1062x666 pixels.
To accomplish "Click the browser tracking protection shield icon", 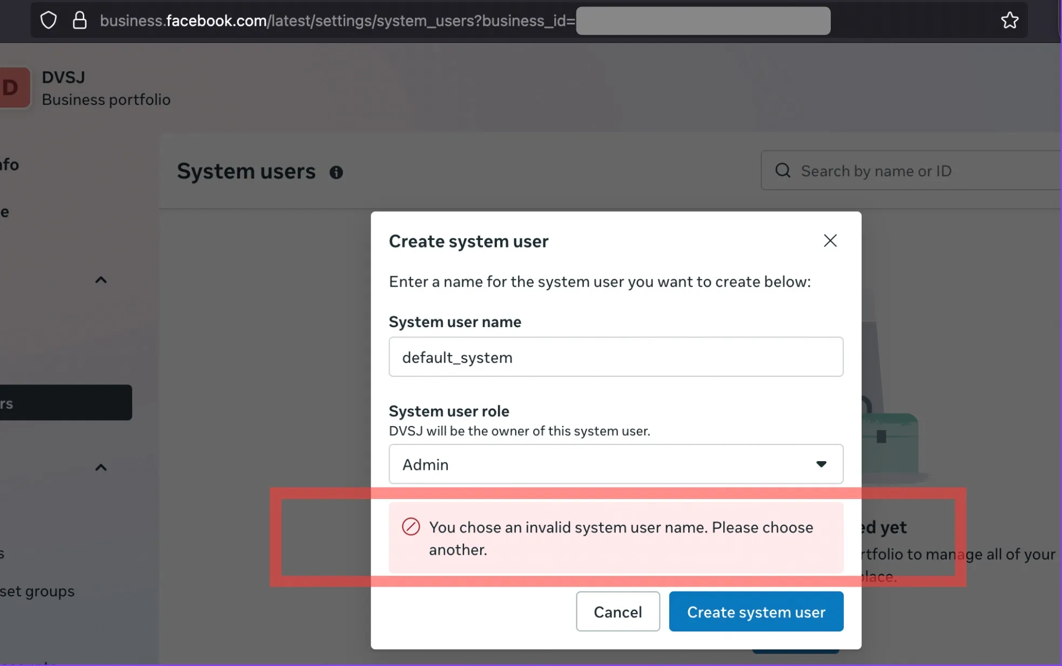I will [x=49, y=21].
